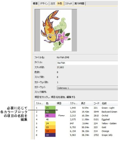Click the name Yellow - Golden

(109, 123)
